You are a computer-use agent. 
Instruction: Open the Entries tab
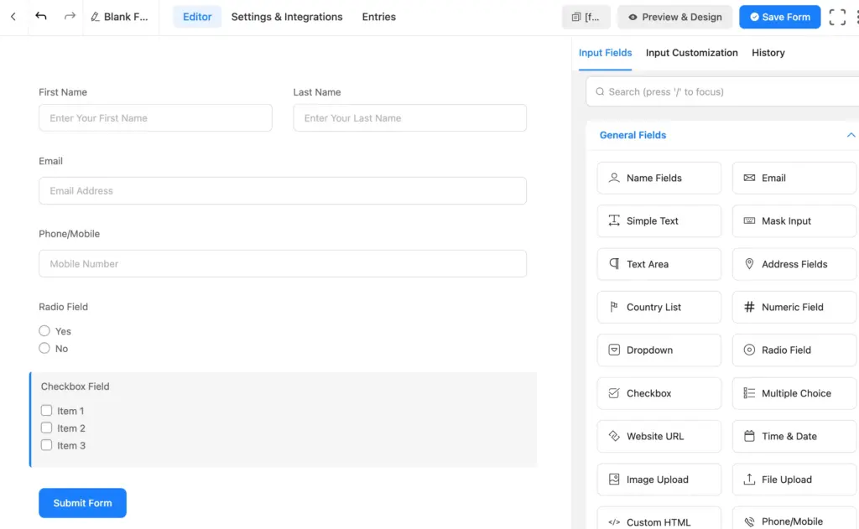point(378,16)
